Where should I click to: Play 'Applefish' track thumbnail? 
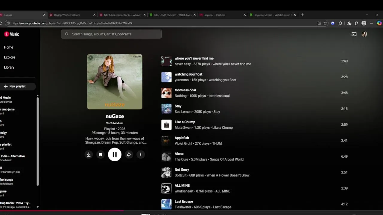(x=166, y=141)
